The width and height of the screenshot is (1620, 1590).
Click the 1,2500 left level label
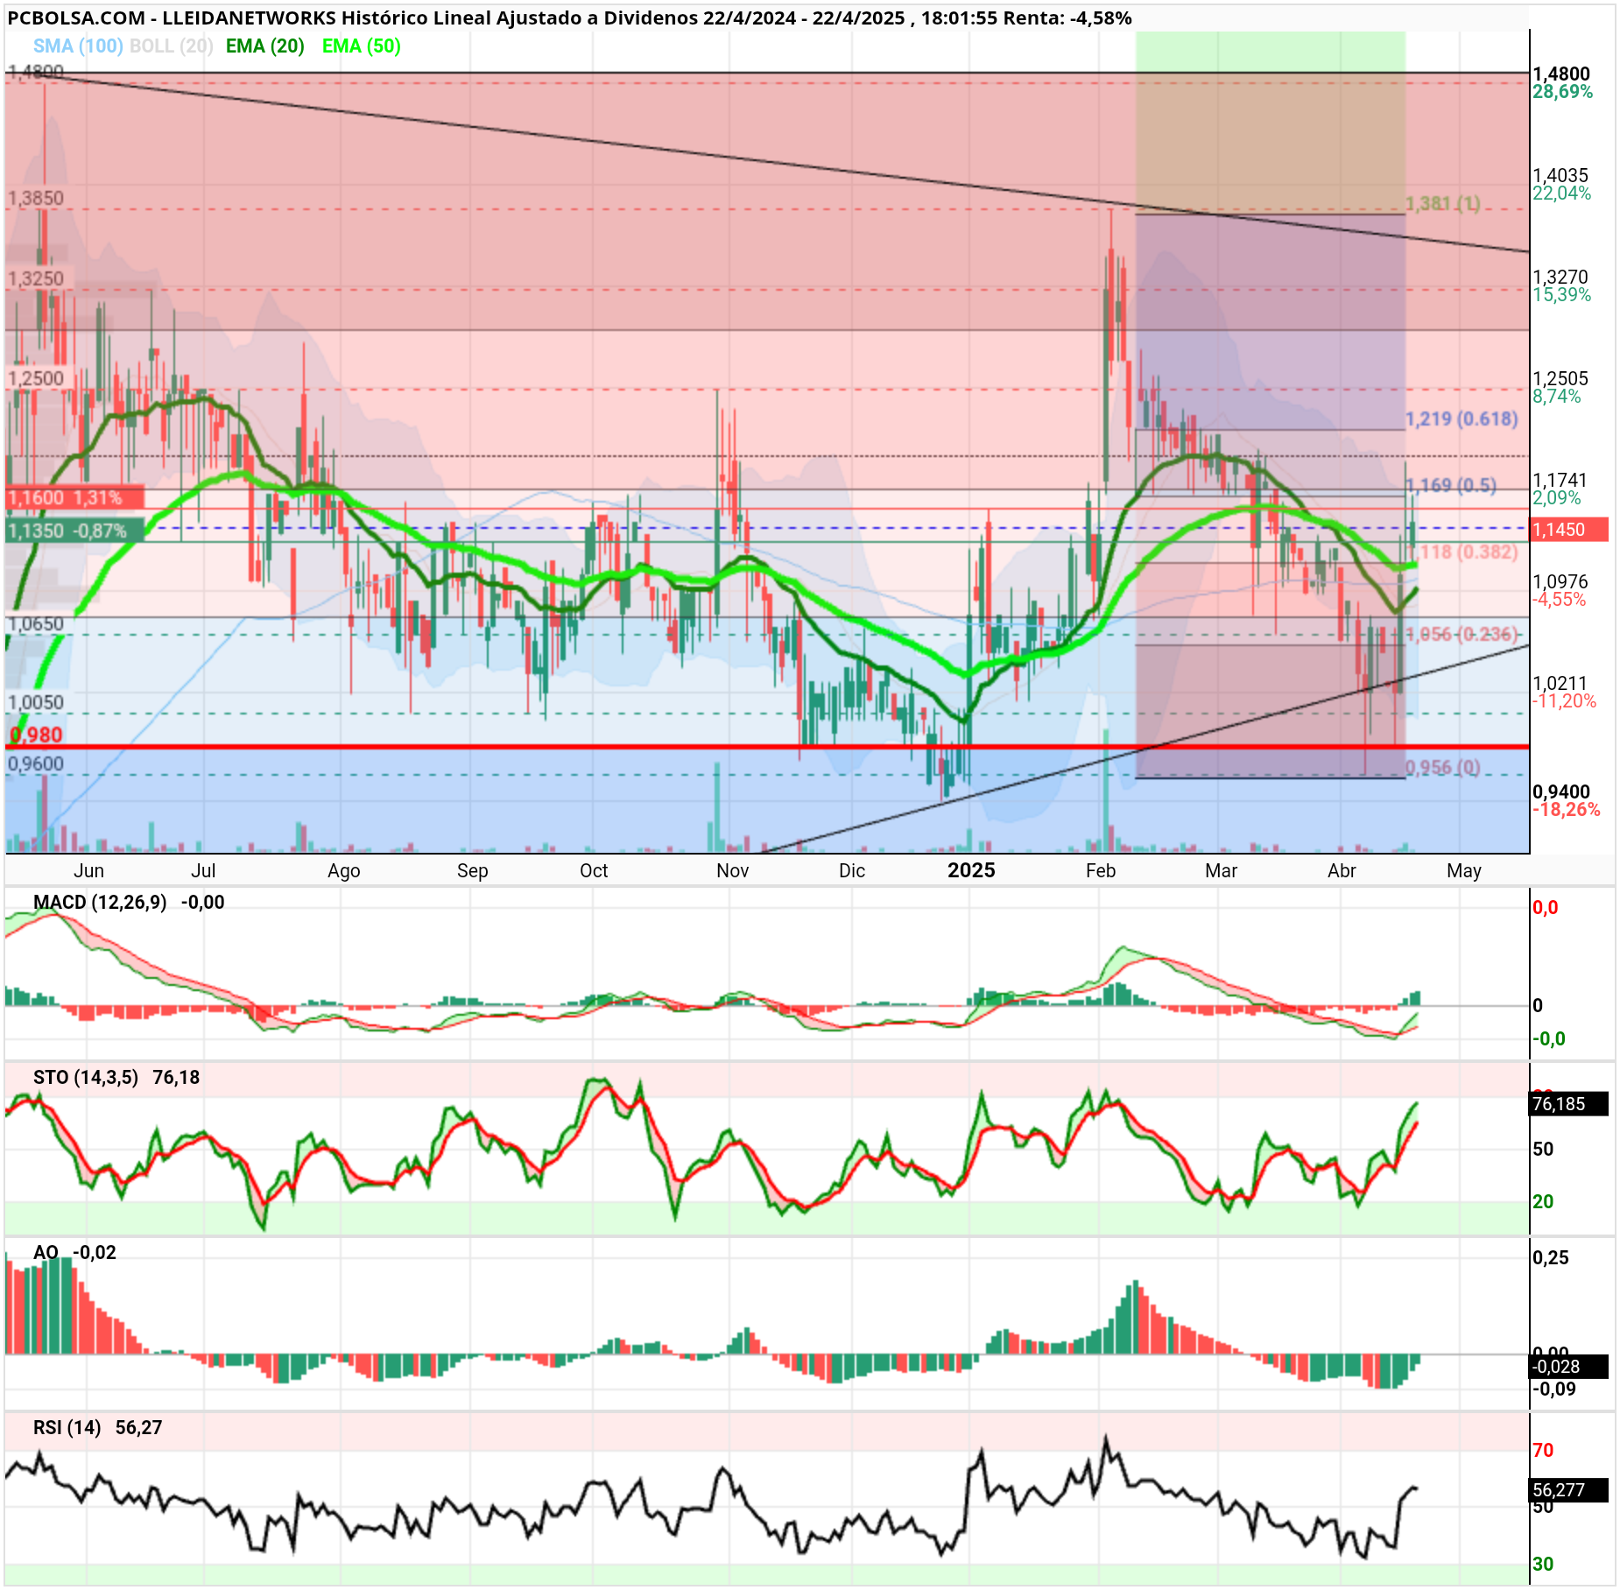[x=36, y=378]
